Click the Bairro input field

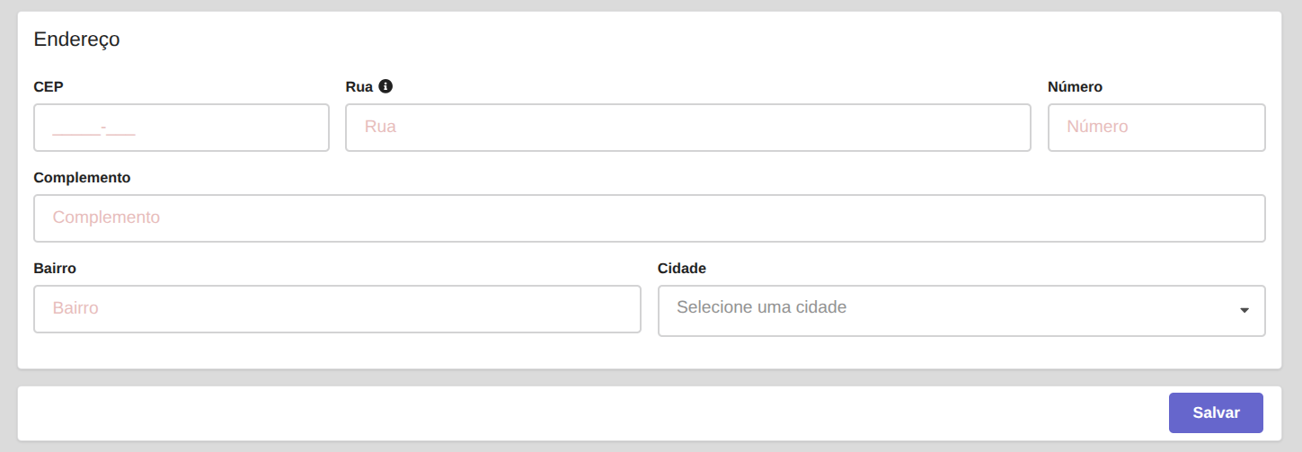[x=337, y=309]
